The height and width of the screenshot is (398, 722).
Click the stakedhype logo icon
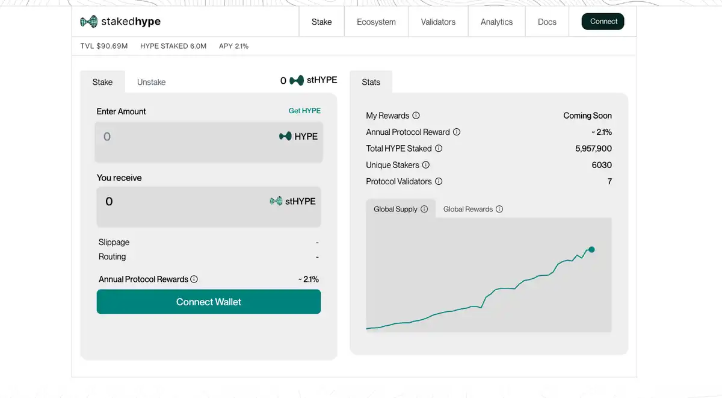pos(88,22)
